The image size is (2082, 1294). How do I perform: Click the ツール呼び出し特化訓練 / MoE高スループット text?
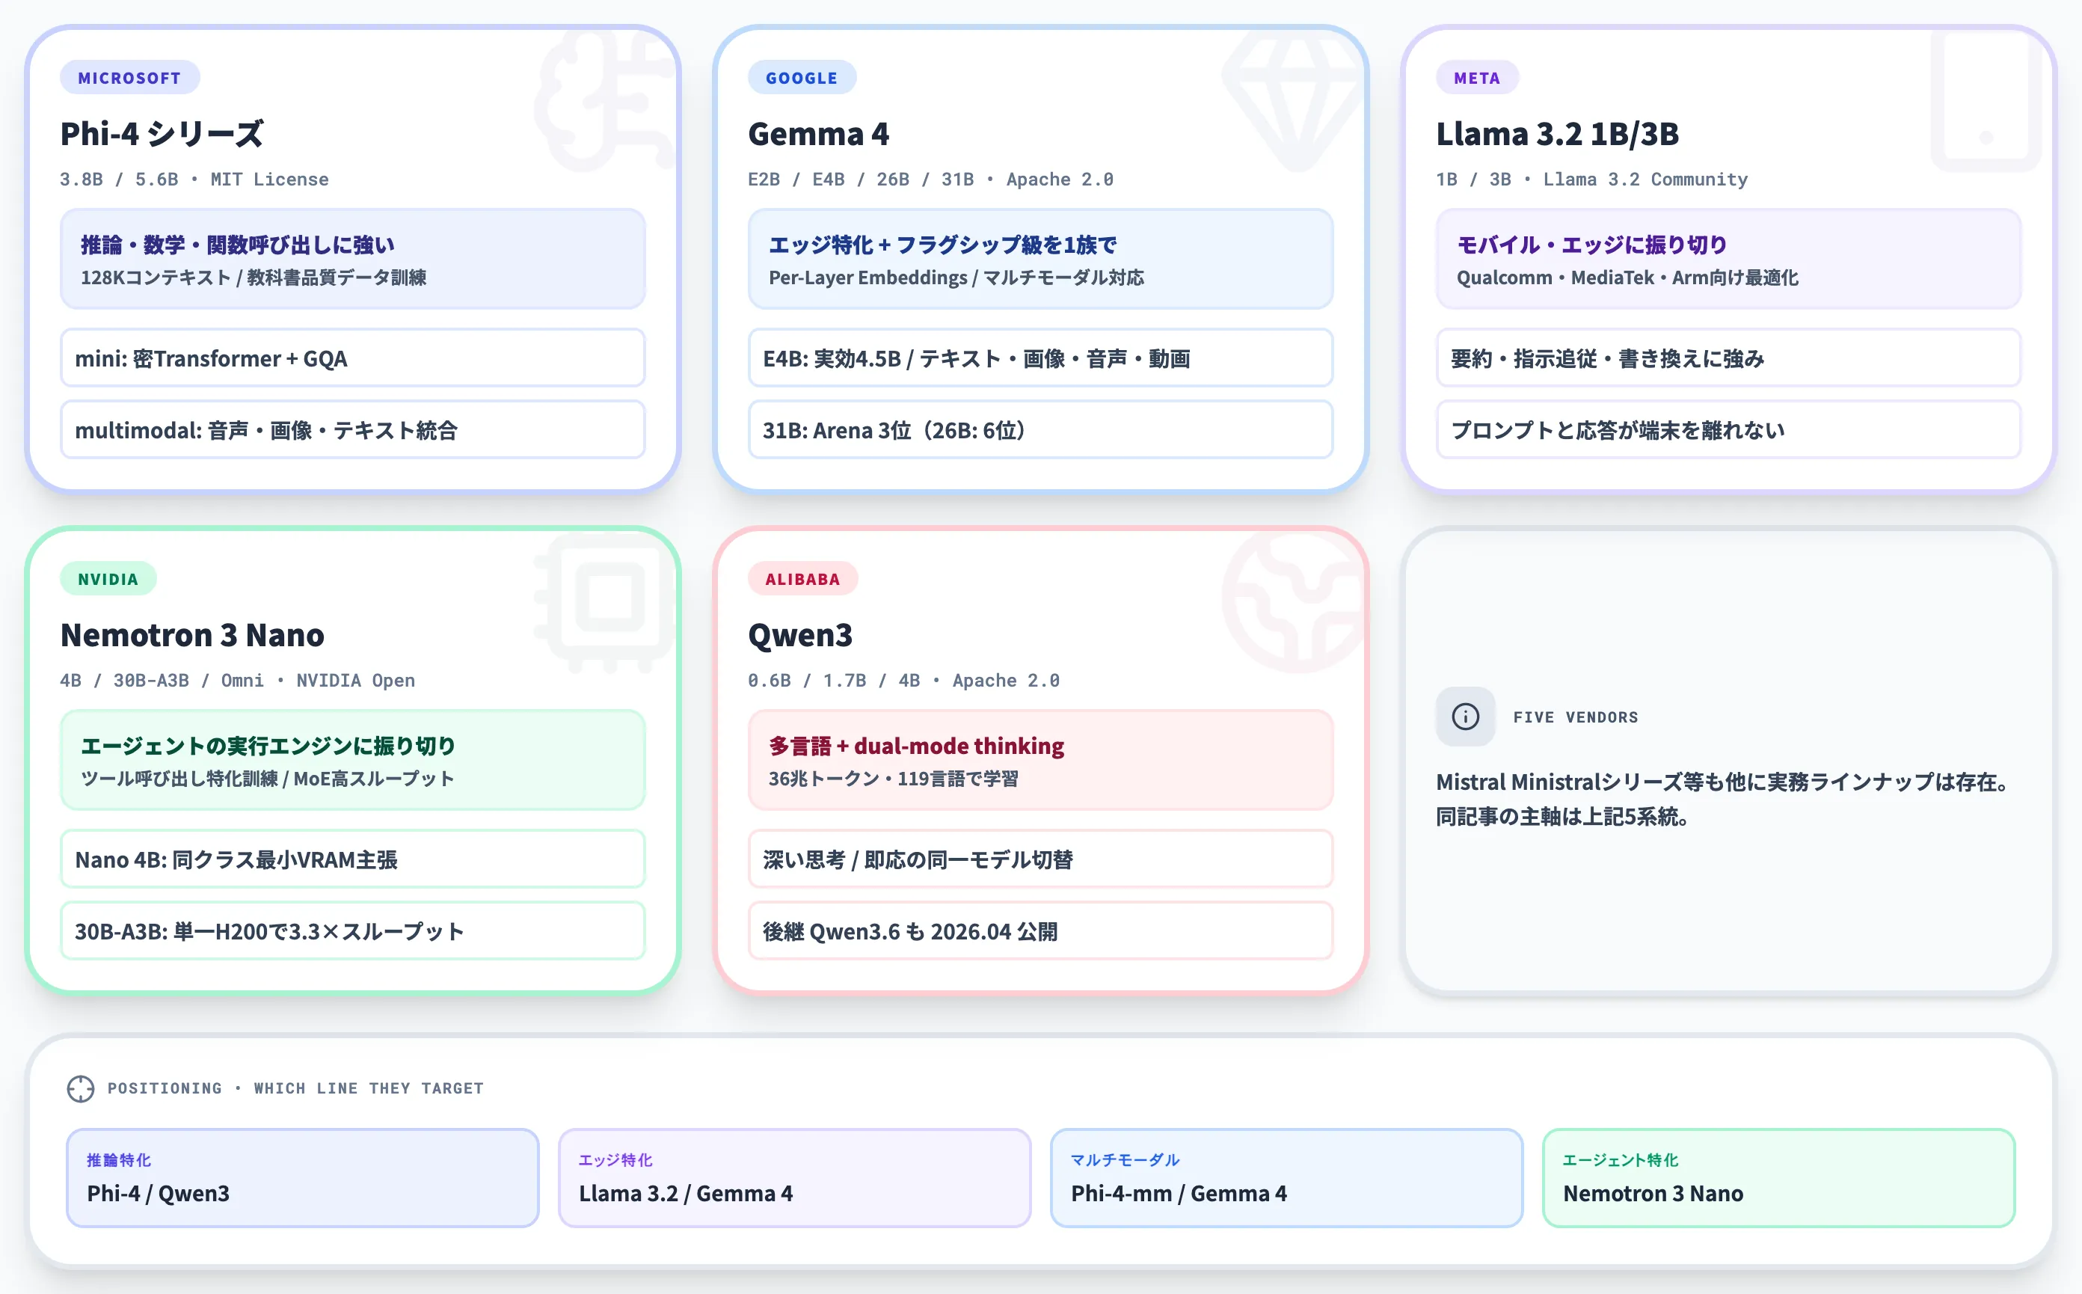point(268,779)
